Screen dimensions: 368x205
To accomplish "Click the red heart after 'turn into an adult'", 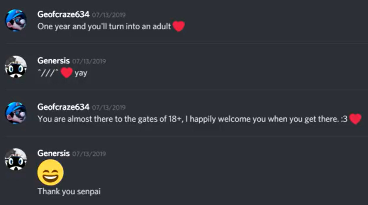I will coord(179,26).
